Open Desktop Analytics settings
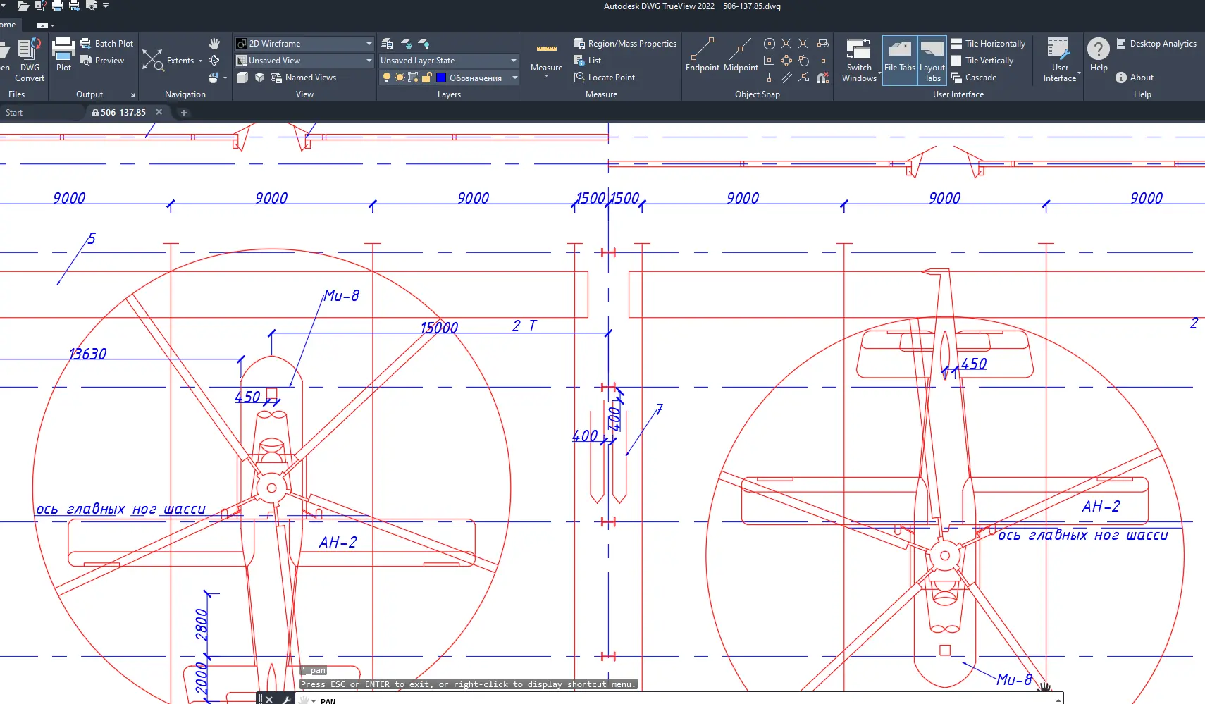Screen dimensions: 1205x704 point(1156,44)
